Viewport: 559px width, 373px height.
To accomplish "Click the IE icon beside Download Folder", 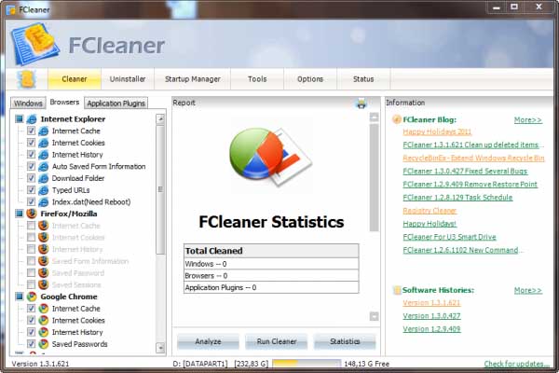I will click(44, 178).
